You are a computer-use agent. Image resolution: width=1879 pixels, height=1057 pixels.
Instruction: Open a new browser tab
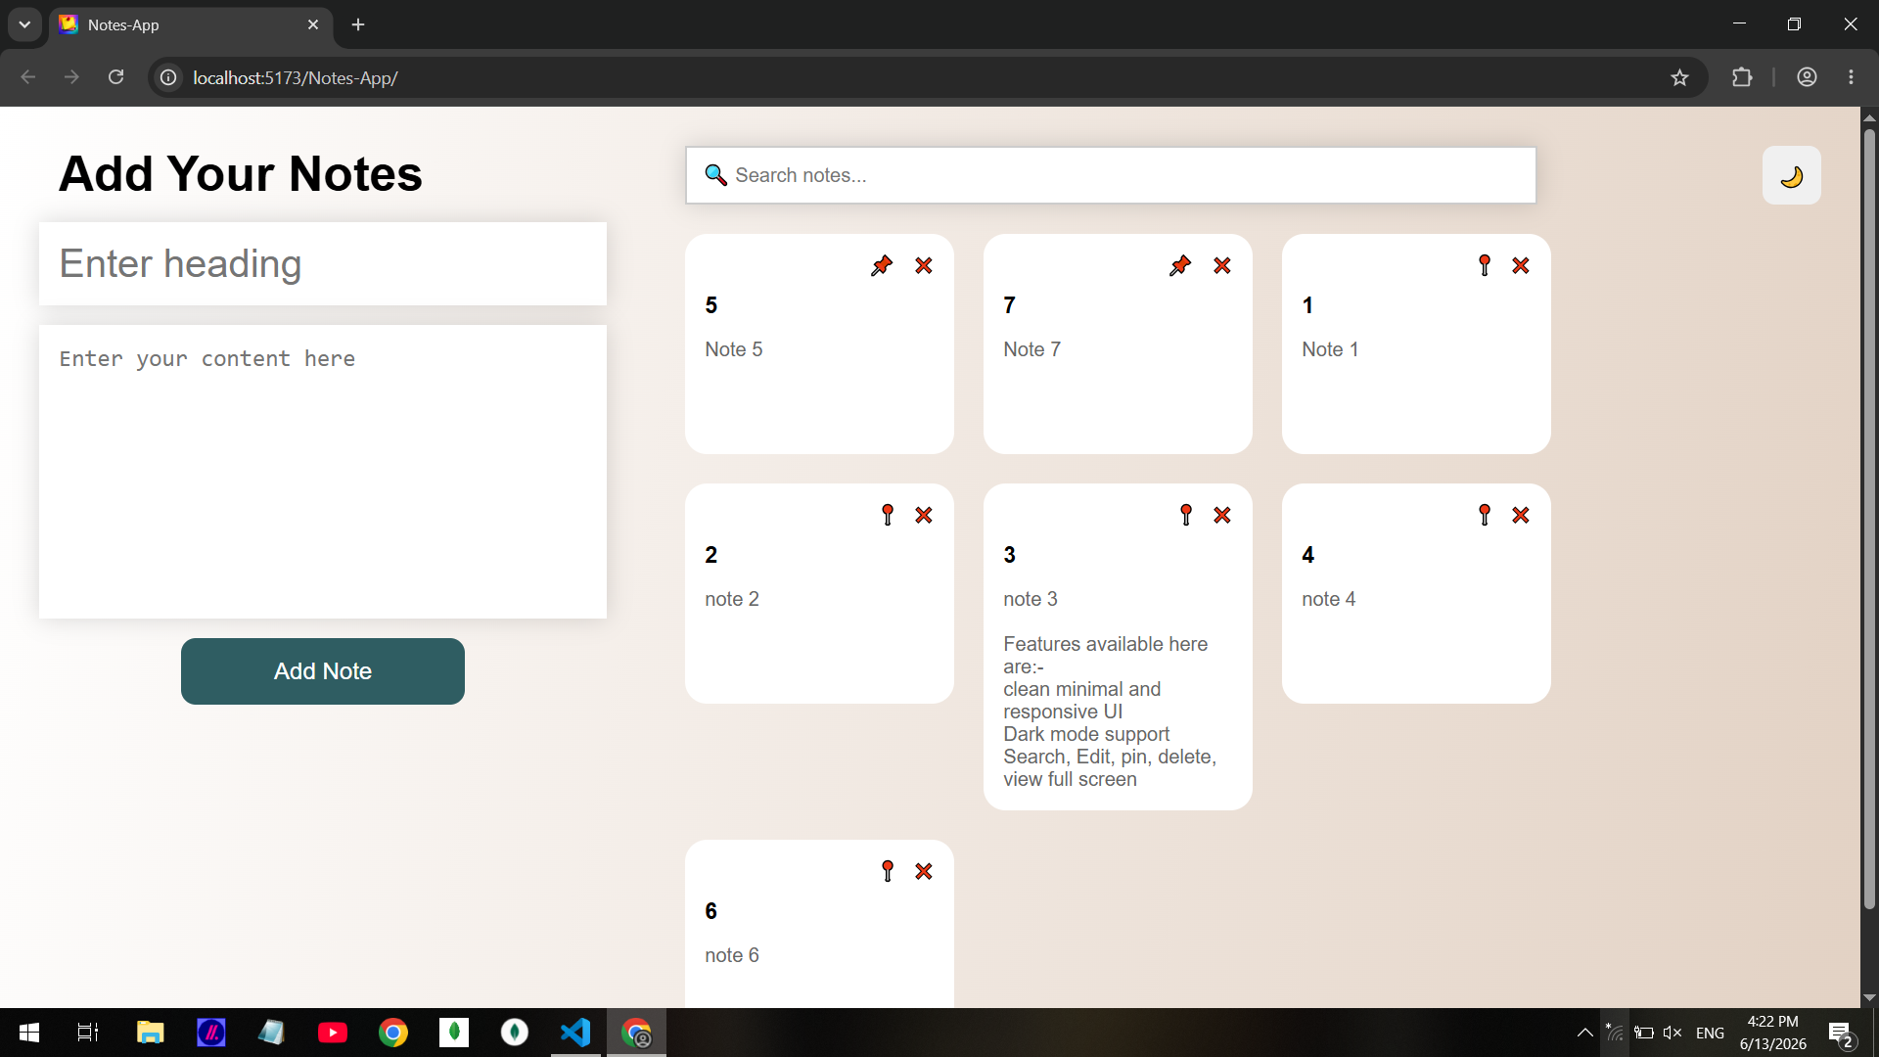click(x=358, y=24)
